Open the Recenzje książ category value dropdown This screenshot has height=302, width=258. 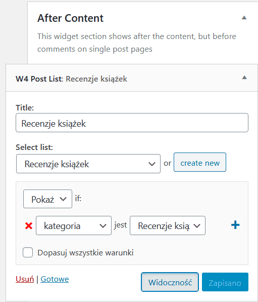point(168,225)
